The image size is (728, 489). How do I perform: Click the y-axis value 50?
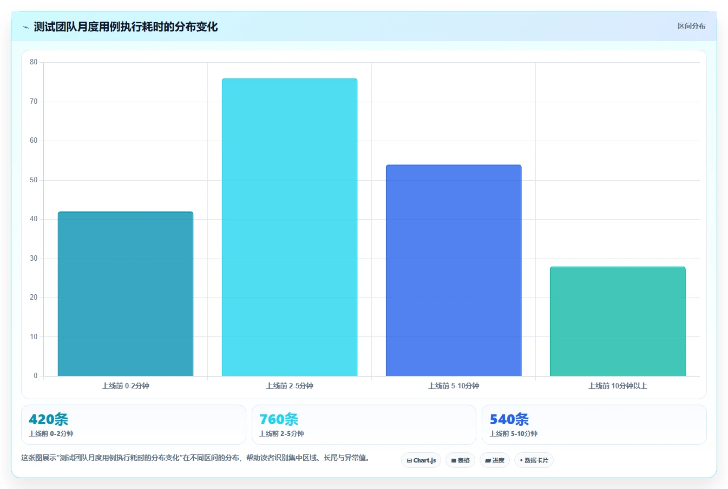point(34,180)
